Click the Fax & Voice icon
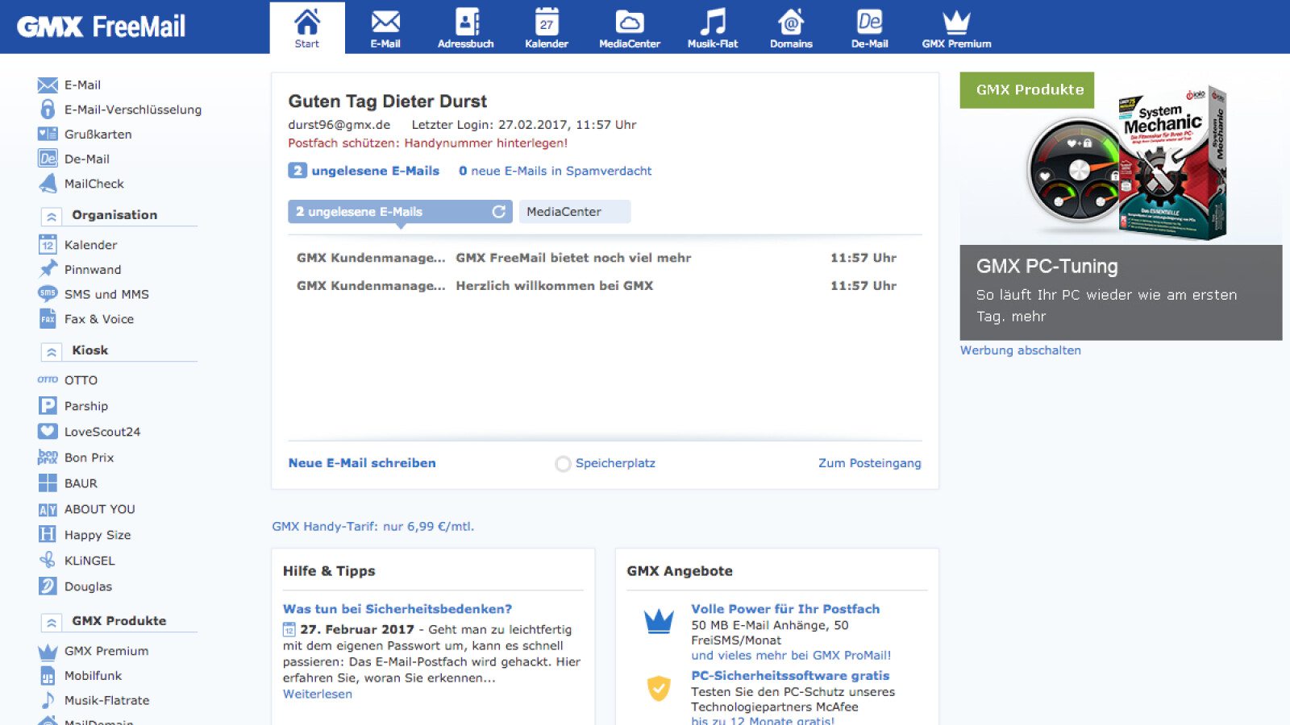 (48, 318)
